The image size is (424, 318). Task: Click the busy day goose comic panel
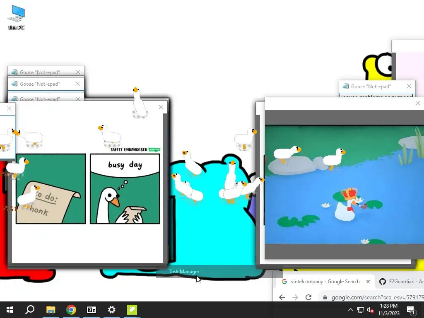(x=125, y=189)
